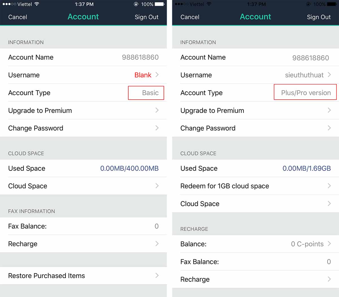Click the chevron beside sieuthuthuat username
339x297 pixels.
coord(329,75)
